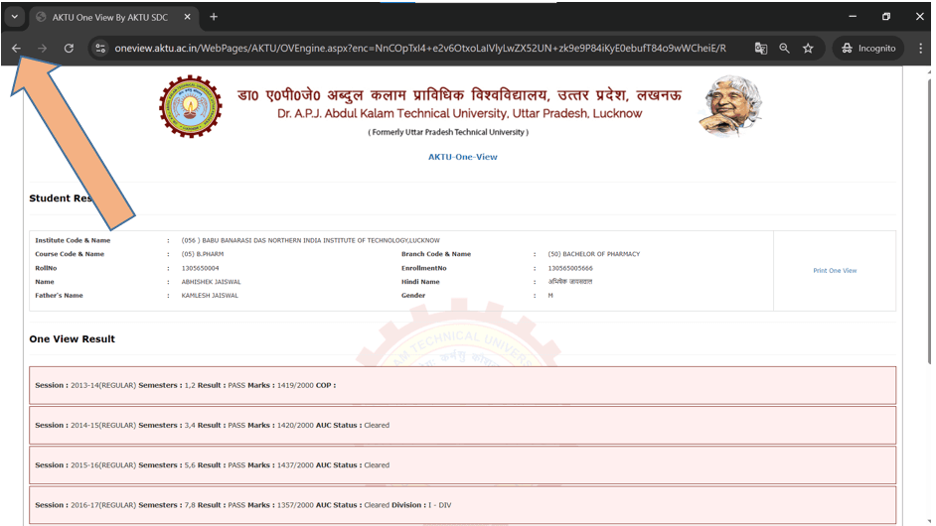Minimize the browser window

point(853,17)
